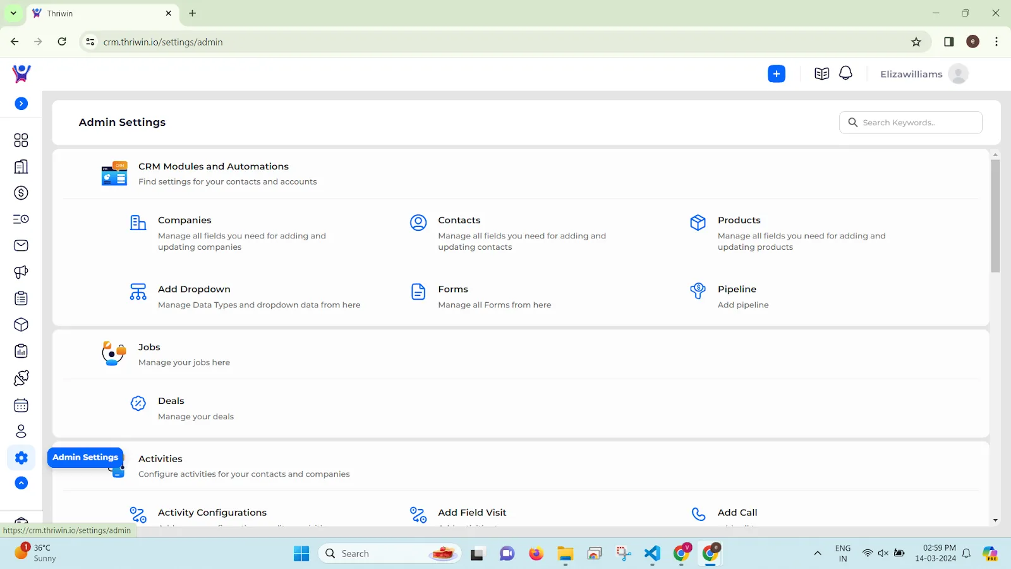Click the blue plus quick-add button
This screenshot has width=1011, height=569.
tap(777, 74)
